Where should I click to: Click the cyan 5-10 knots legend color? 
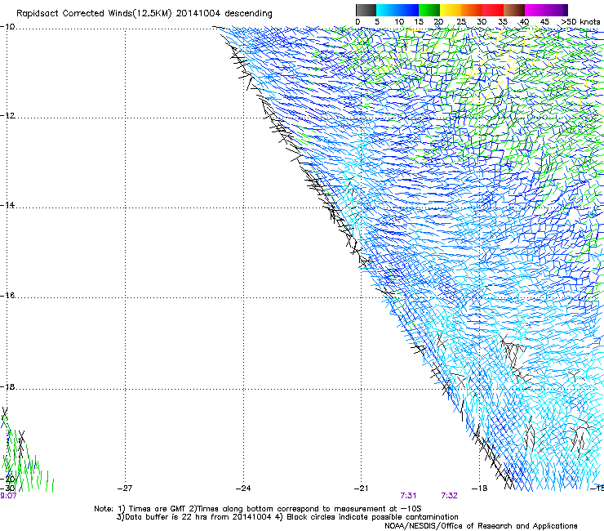click(387, 10)
